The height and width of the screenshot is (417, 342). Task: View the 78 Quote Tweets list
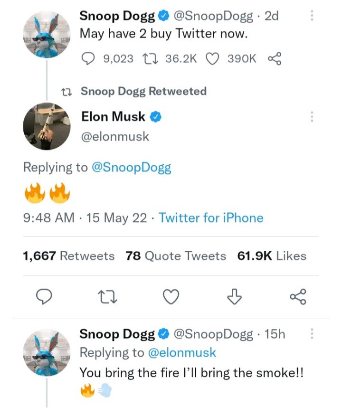176,256
